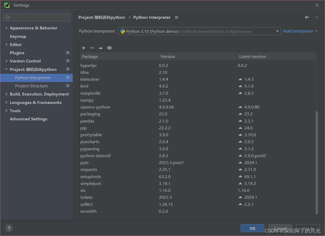Select the simplejson package row
This screenshot has width=325, height=236.
coord(197,183)
